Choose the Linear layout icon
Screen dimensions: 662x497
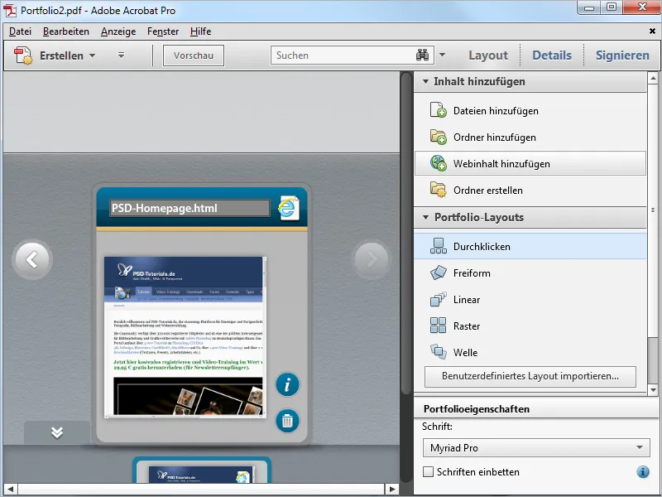[439, 299]
